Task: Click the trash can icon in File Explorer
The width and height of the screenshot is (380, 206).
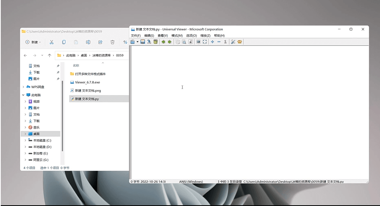Action: pos(112,42)
